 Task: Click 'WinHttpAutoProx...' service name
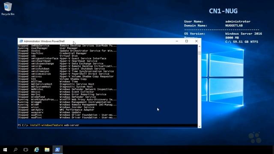coord(45,100)
